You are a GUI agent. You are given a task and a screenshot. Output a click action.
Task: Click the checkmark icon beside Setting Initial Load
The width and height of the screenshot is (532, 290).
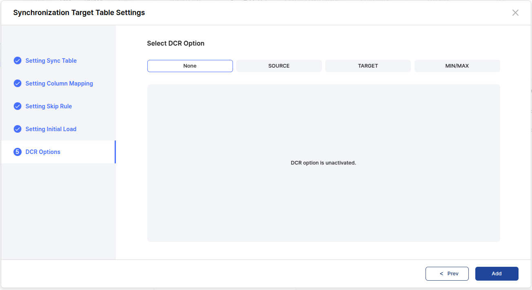coord(18,129)
